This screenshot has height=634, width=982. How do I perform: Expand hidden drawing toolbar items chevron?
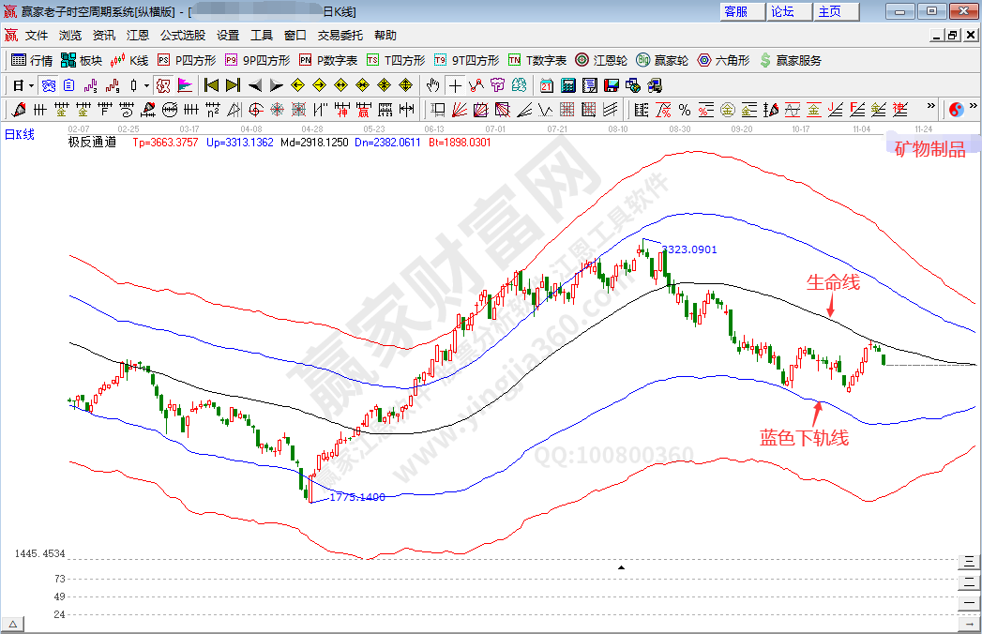[x=931, y=106]
